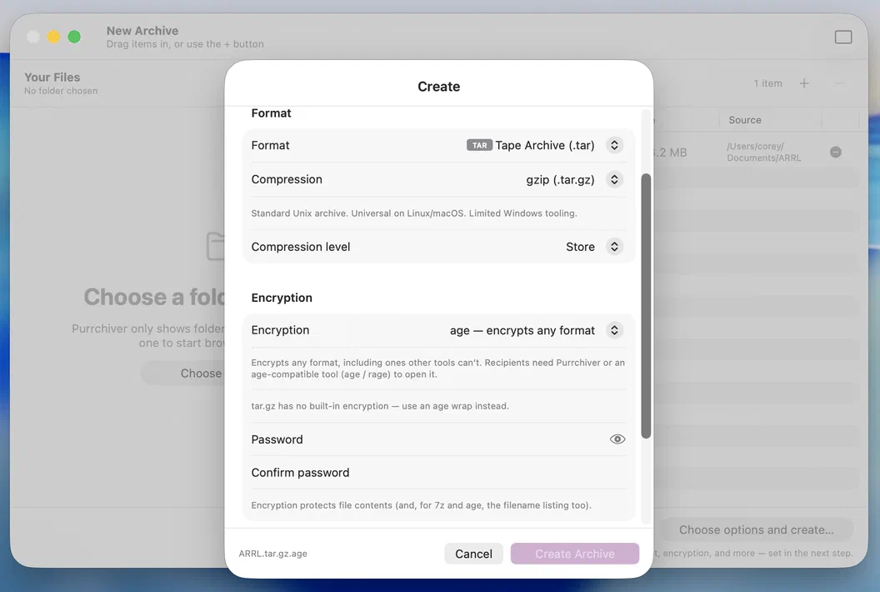This screenshot has height=592, width=880.
Task: Click the Confirm password field
Action: pyautogui.click(x=438, y=473)
